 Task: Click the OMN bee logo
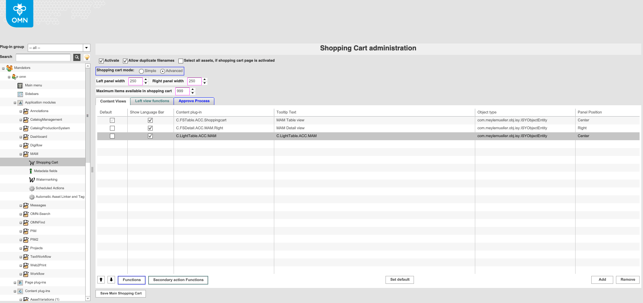tap(20, 14)
